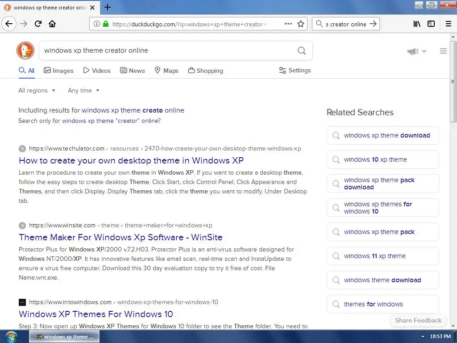
Task: Switch to Maps tab
Action: tap(166, 71)
